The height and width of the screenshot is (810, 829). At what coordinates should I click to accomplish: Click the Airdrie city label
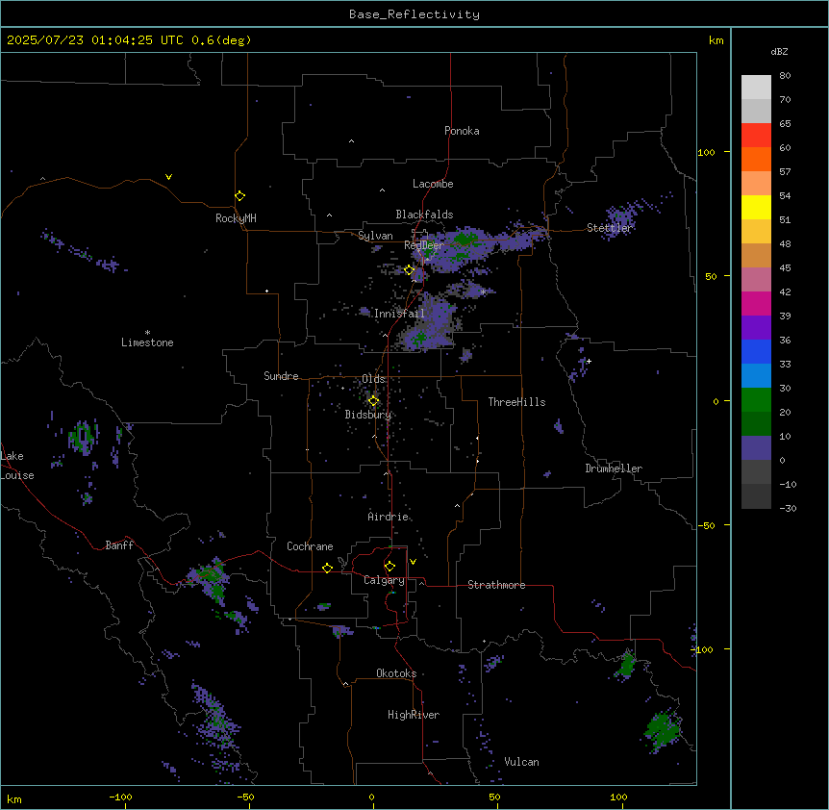point(388,517)
